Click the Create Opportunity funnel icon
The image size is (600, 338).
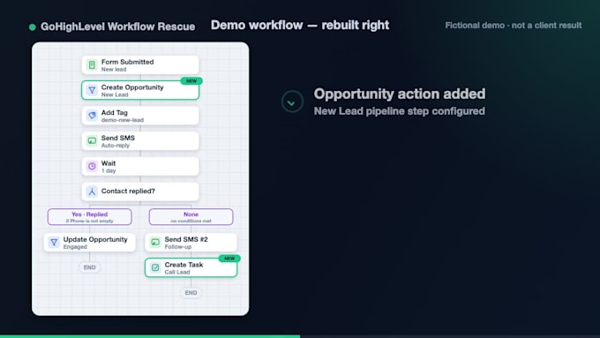[92, 90]
